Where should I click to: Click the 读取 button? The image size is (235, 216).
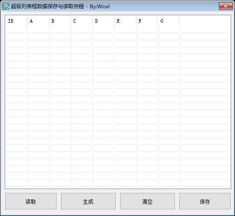(31, 201)
